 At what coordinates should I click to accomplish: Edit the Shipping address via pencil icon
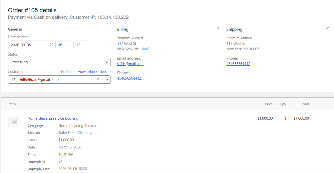[x=327, y=28]
